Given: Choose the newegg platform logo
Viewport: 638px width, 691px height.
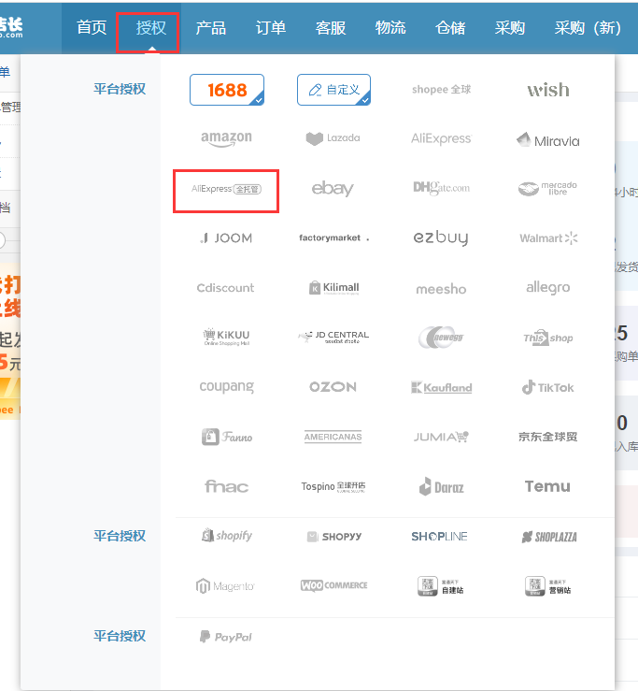Looking at the screenshot, I should click(x=441, y=338).
